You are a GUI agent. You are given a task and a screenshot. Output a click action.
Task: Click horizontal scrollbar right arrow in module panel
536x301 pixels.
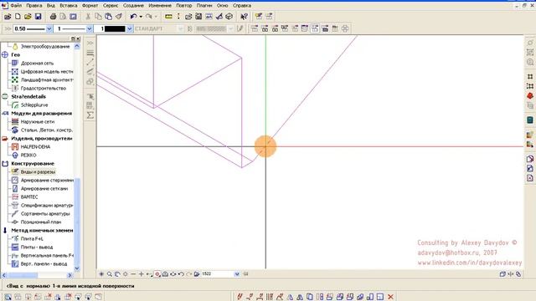(70, 275)
